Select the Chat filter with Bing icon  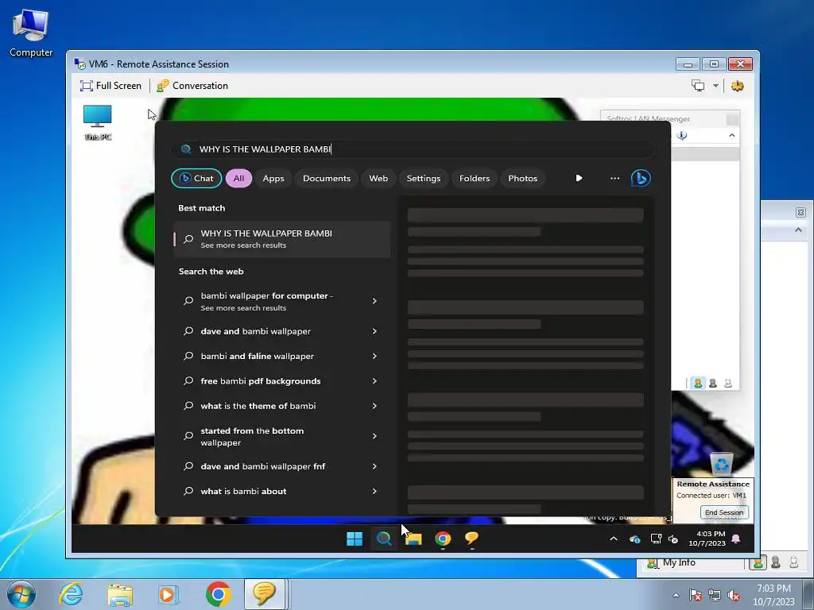(x=197, y=179)
